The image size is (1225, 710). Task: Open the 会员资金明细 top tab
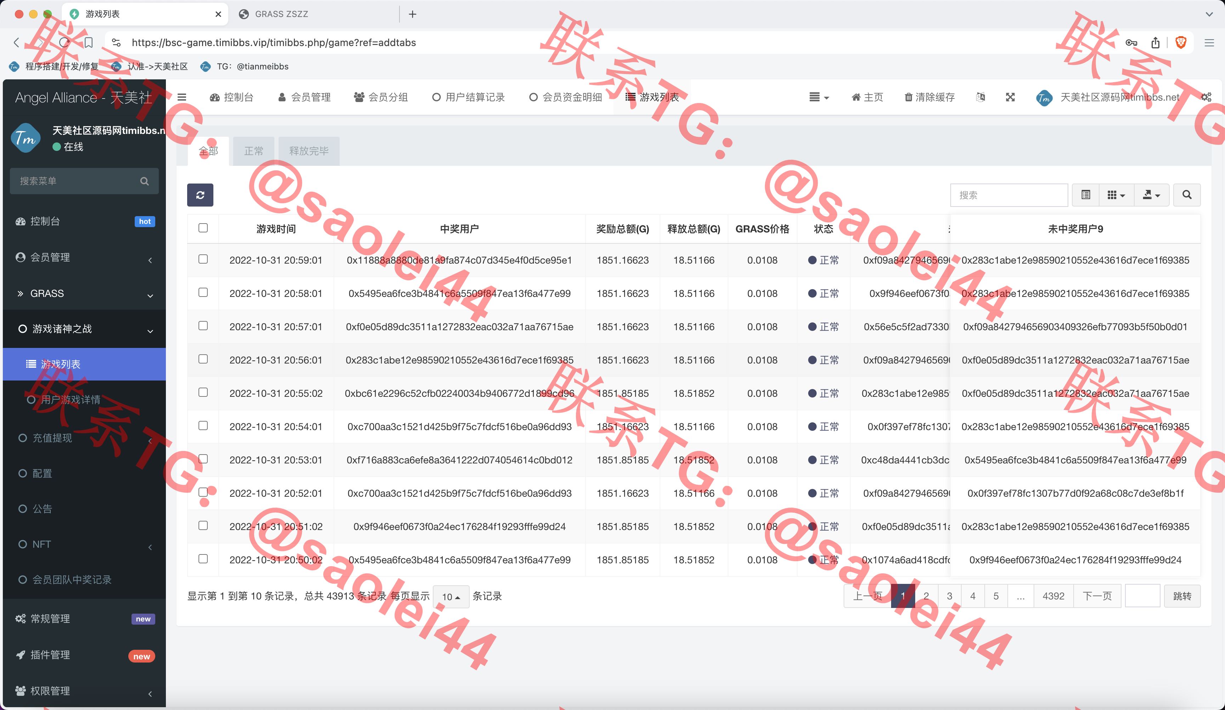tap(565, 97)
